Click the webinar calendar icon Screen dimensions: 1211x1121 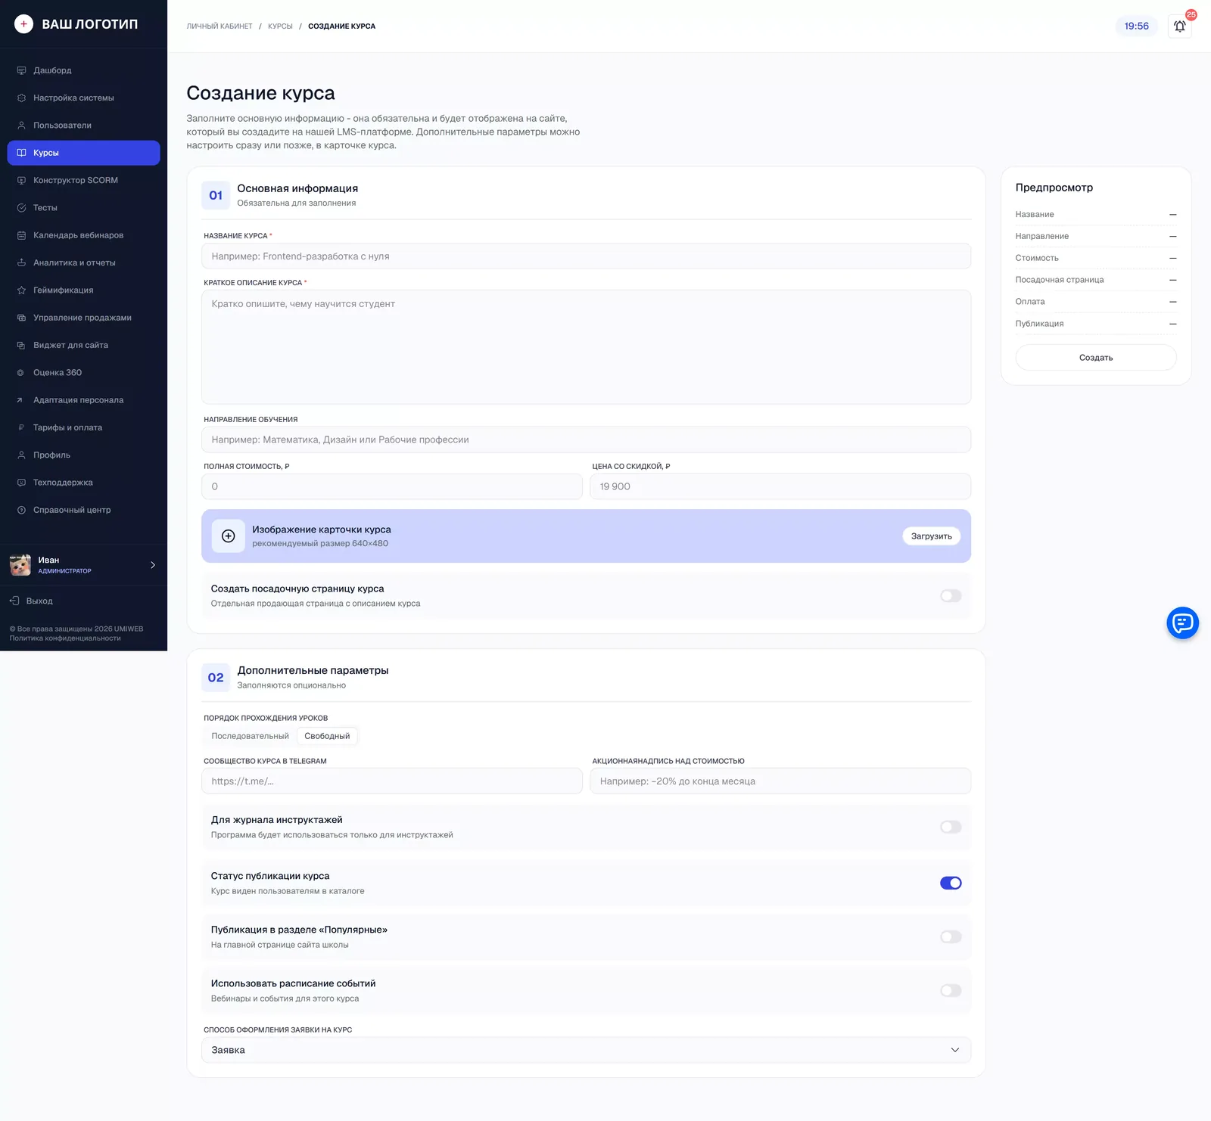(21, 235)
